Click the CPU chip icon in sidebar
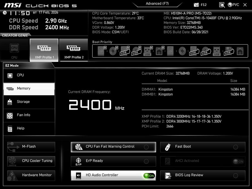The width and height of the screenshot is (252, 189). (x=10, y=76)
